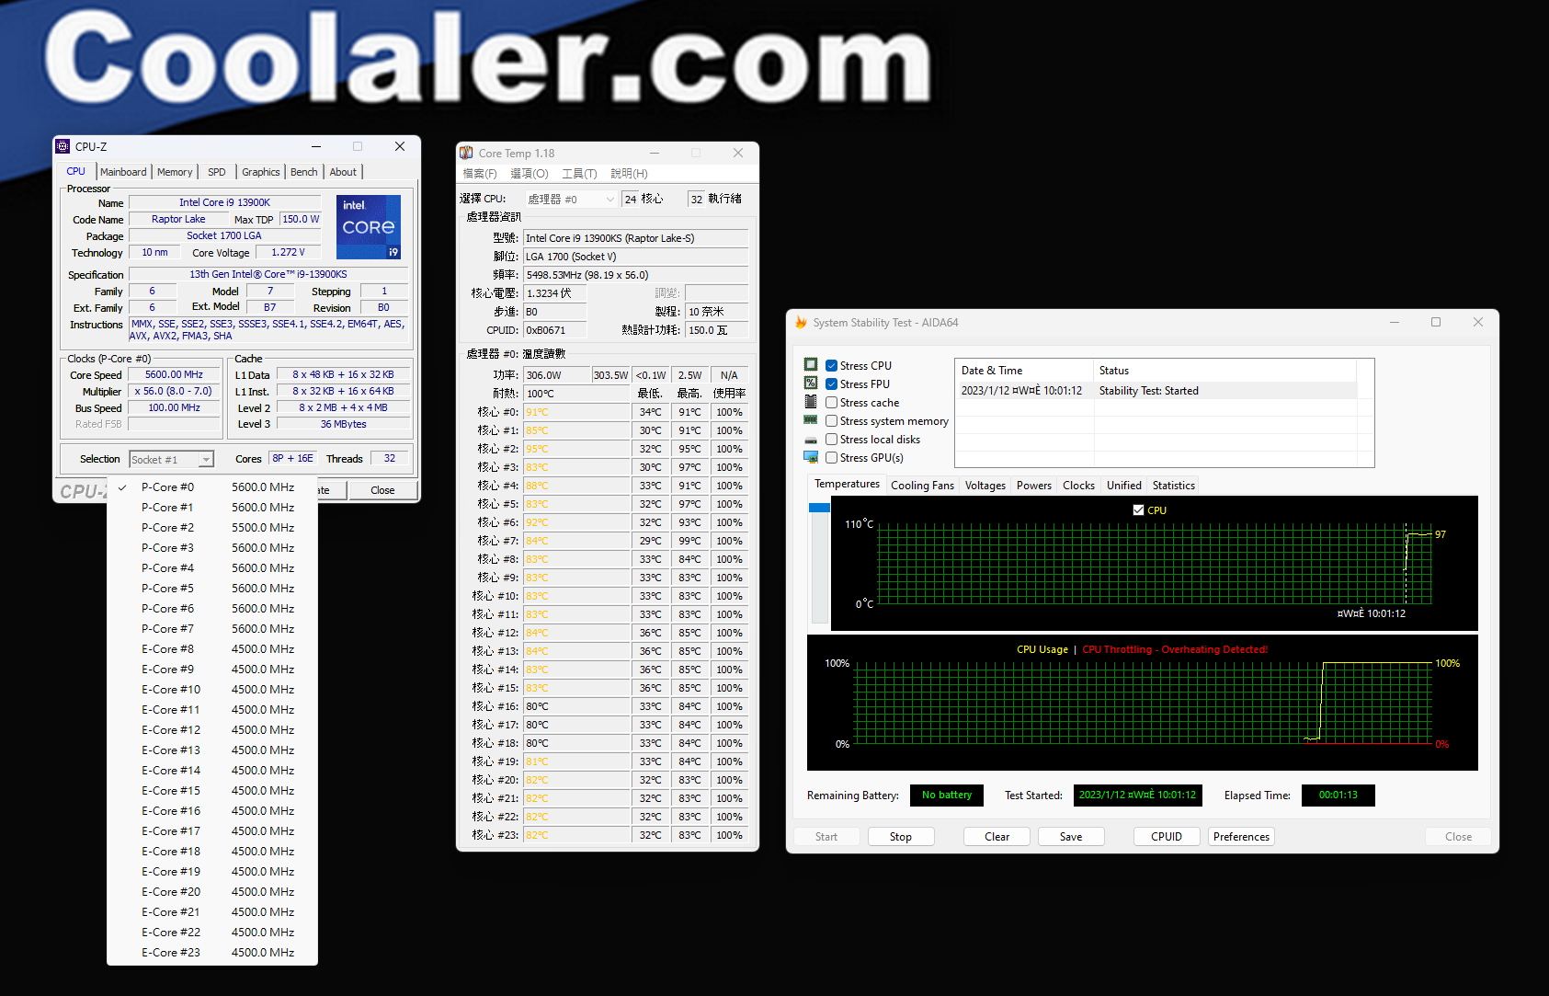Open Core Temp tools menu (工具)
Image resolution: width=1549 pixels, height=996 pixels.
click(x=579, y=174)
